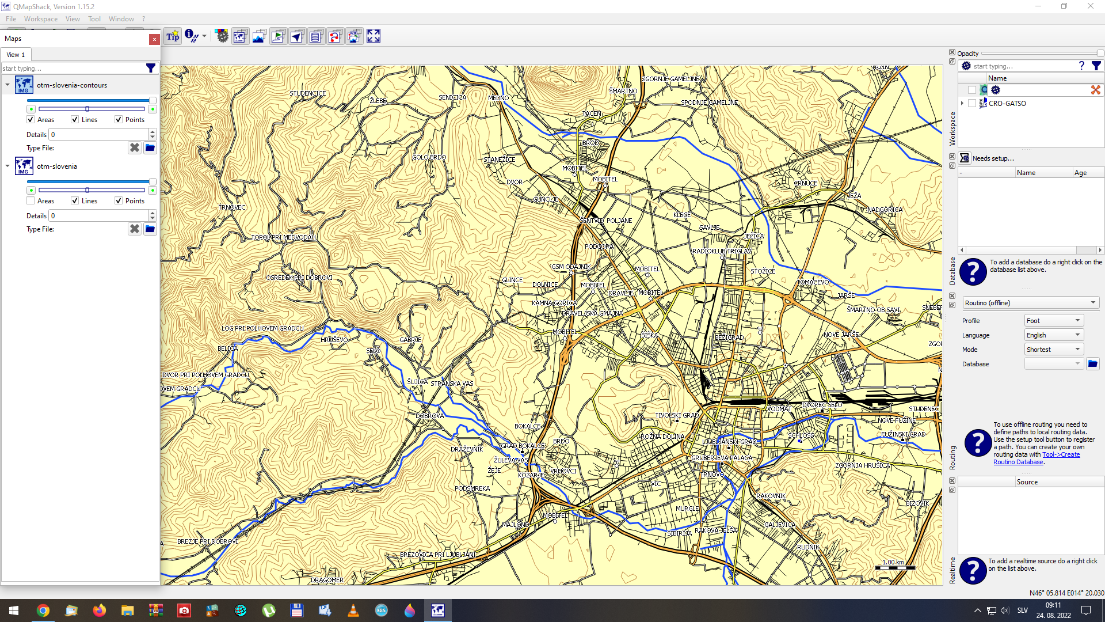Toggle the routing dock icon with red dots
Viewport: 1105px width, 622px height.
[x=335, y=36]
